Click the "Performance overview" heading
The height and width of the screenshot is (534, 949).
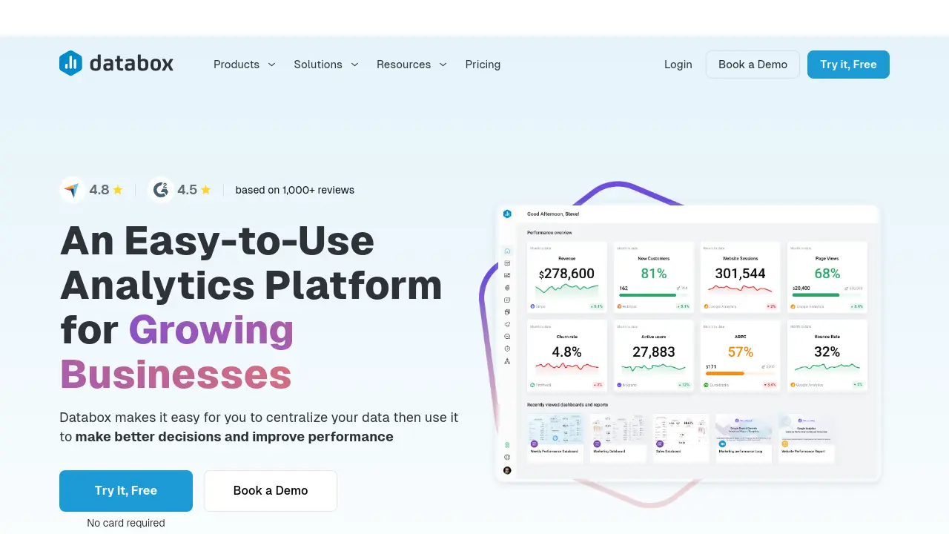(549, 233)
